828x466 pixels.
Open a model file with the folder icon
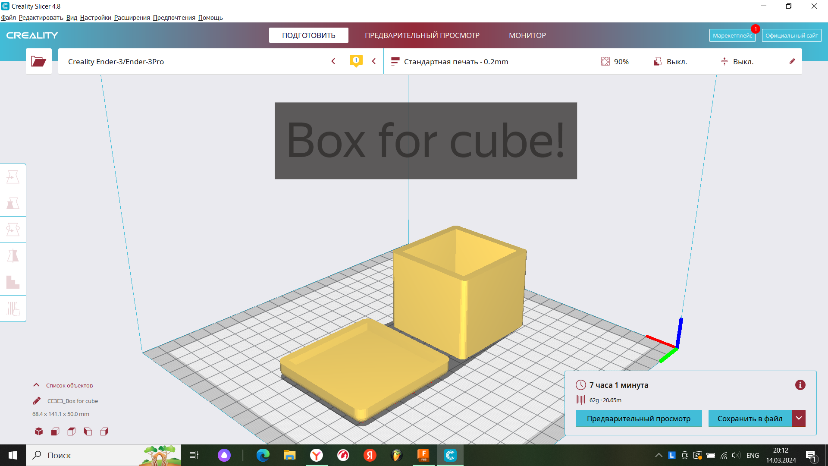(x=38, y=61)
